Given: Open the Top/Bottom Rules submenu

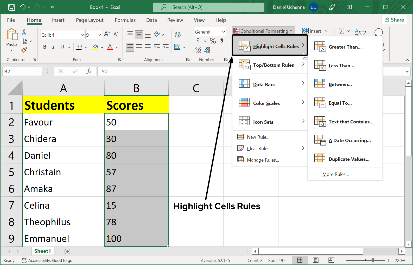Looking at the screenshot, I should pyautogui.click(x=270, y=65).
